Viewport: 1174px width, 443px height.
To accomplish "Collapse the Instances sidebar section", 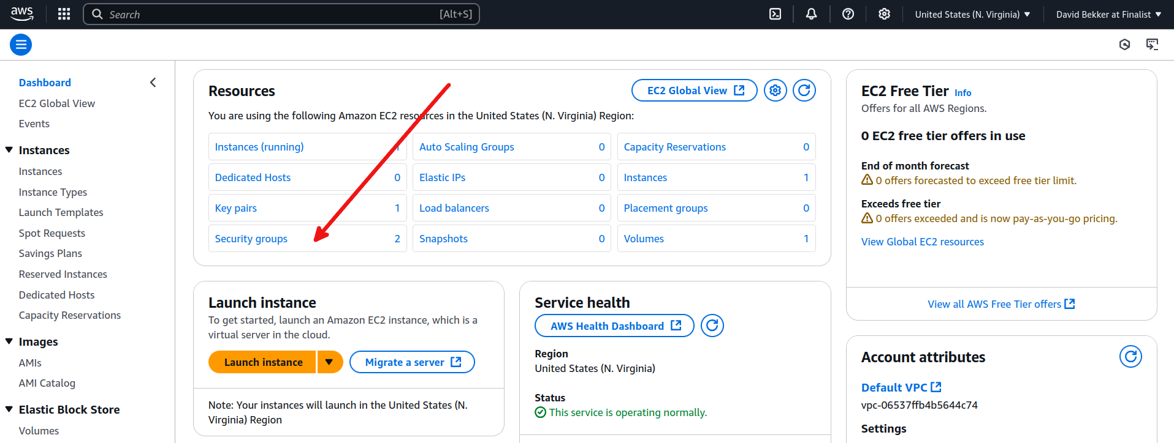I will (9, 150).
